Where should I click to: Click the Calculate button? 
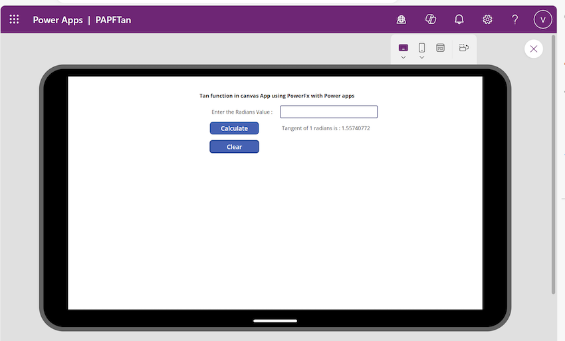[234, 128]
